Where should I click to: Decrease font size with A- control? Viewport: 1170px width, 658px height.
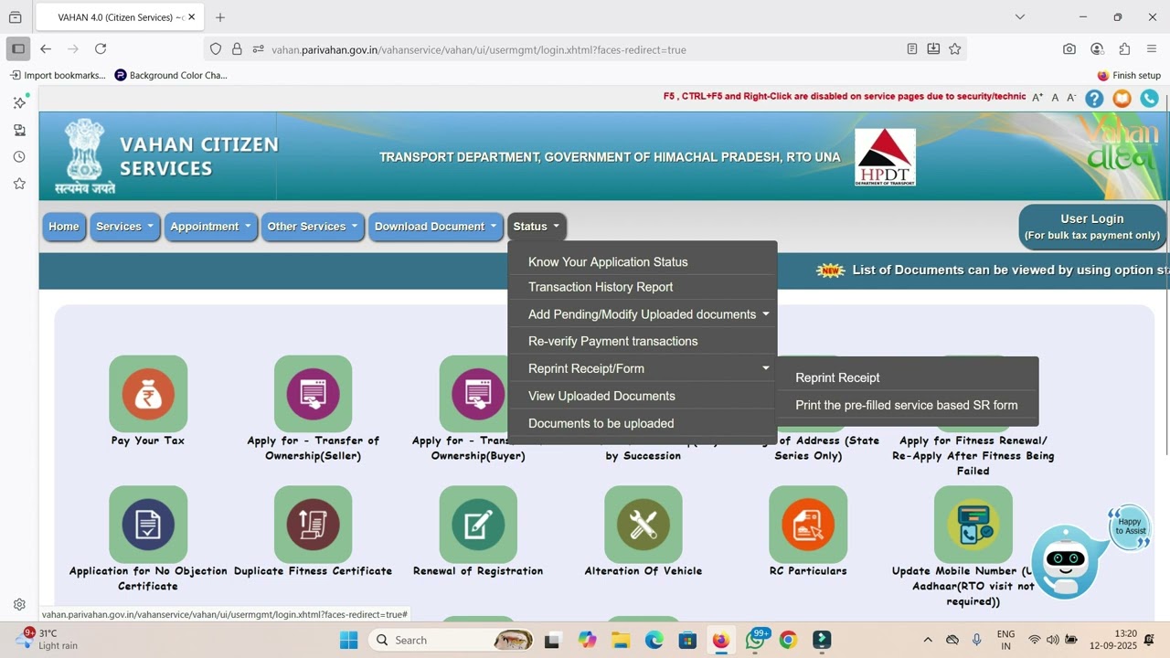click(x=1072, y=98)
